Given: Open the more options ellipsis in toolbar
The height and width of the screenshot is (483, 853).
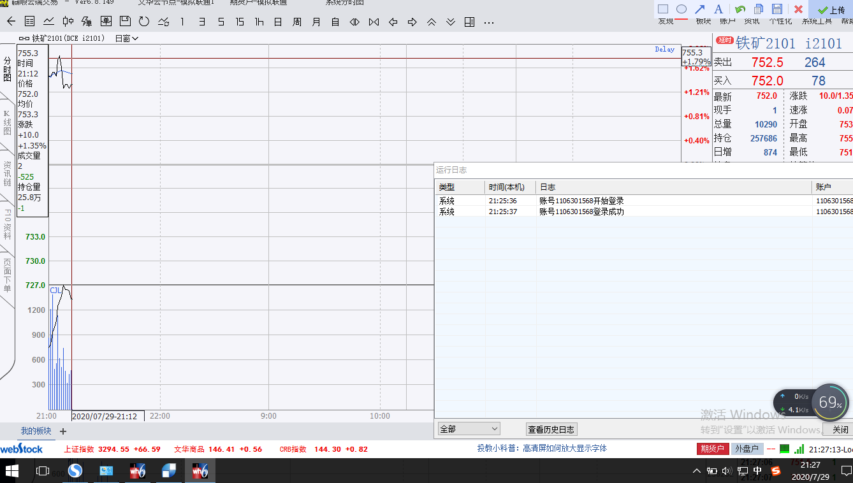Looking at the screenshot, I should click(489, 22).
